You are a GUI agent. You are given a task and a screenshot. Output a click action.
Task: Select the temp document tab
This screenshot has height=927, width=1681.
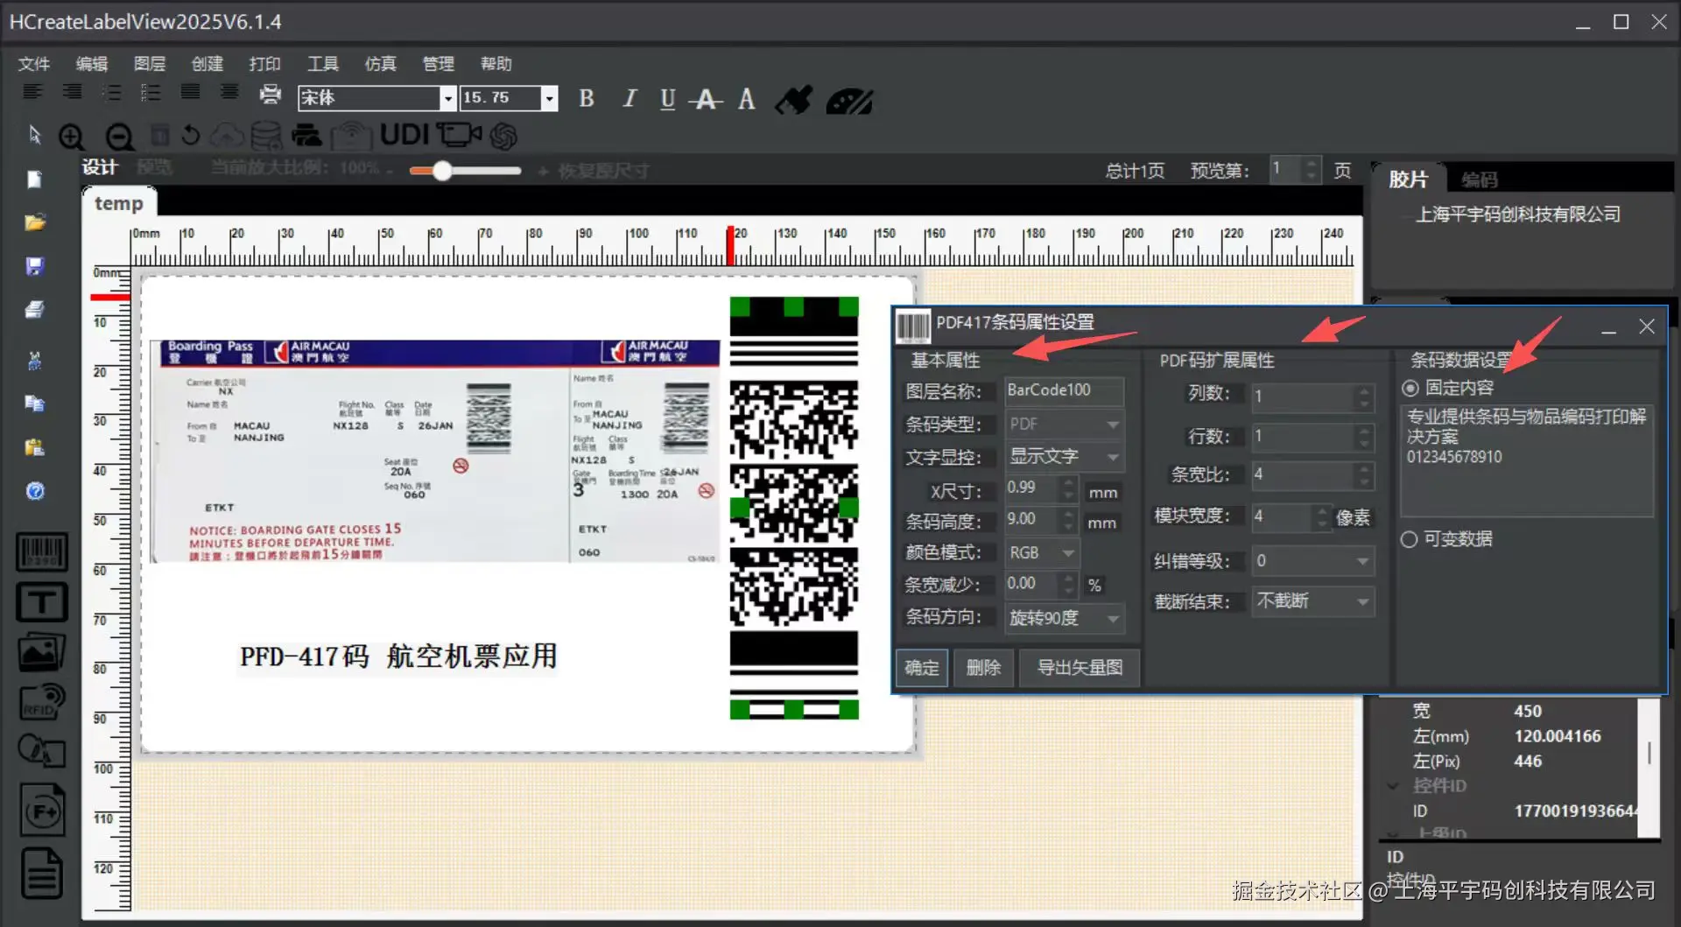tap(119, 204)
